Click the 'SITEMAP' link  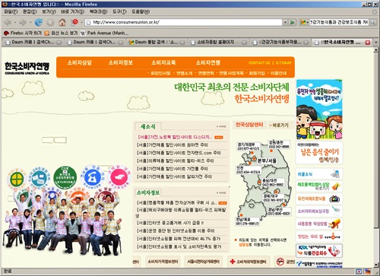[283, 63]
